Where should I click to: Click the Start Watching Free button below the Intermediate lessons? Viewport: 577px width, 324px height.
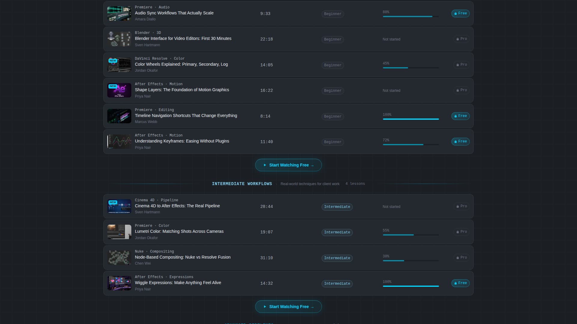click(288, 307)
